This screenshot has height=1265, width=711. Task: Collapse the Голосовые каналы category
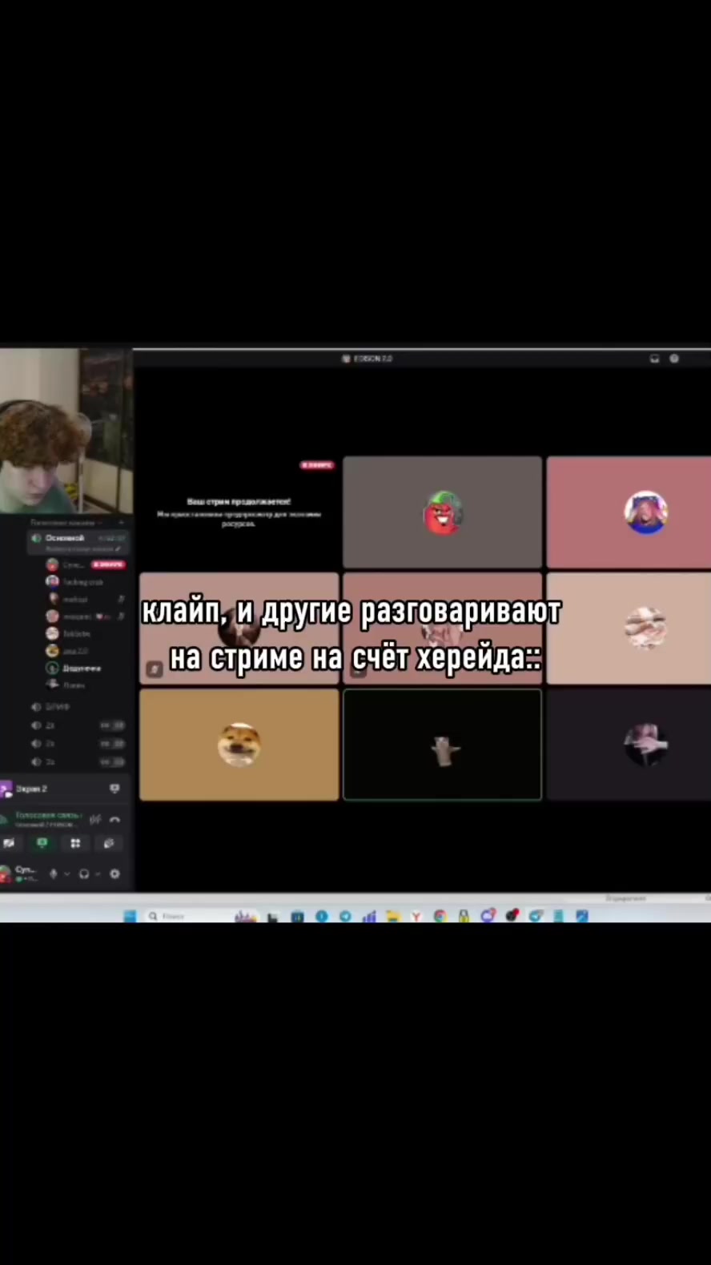[66, 522]
